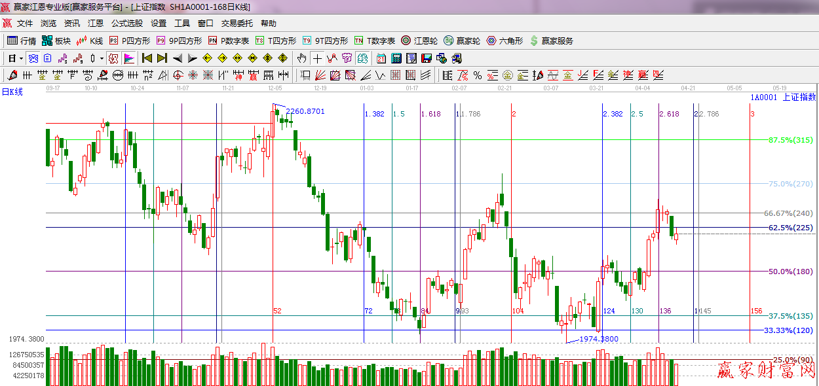819x386 pixels.
Task: Activate the crosshair cursor tool
Action: point(317,58)
